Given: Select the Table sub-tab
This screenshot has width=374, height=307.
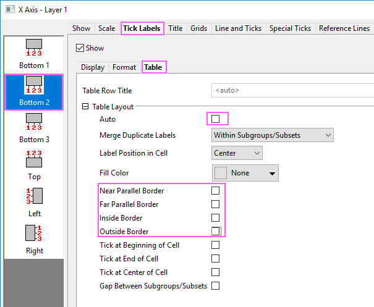Looking at the screenshot, I should tap(153, 67).
